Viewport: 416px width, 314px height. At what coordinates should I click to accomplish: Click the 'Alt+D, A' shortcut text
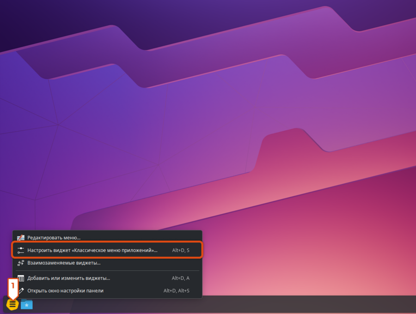click(181, 278)
